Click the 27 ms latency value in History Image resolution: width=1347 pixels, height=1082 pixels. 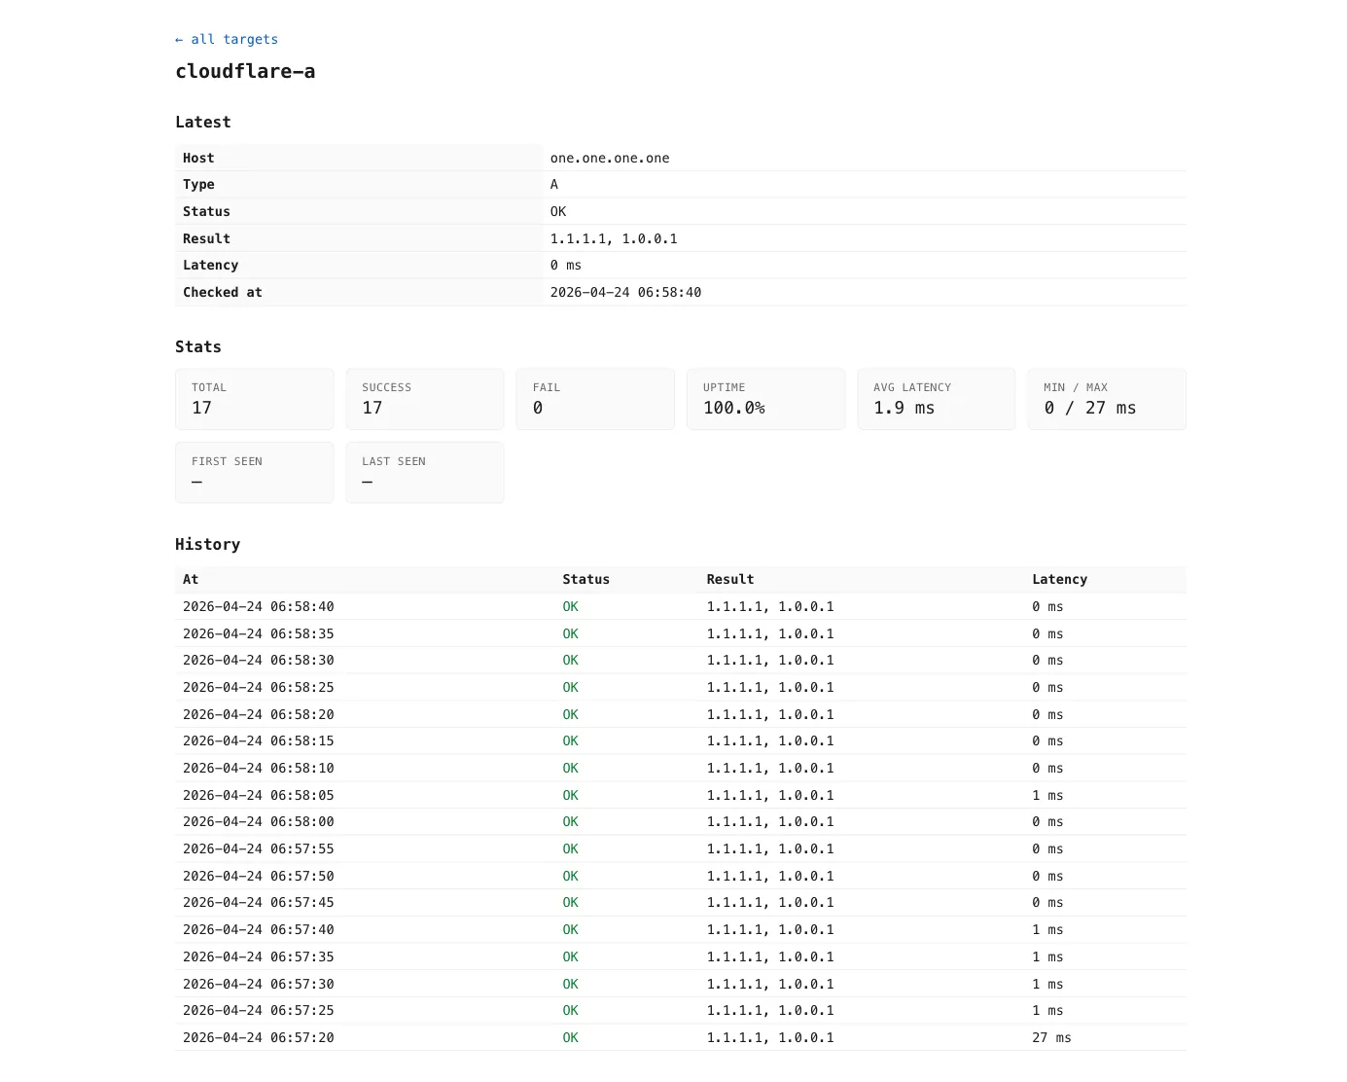coord(1051,1037)
